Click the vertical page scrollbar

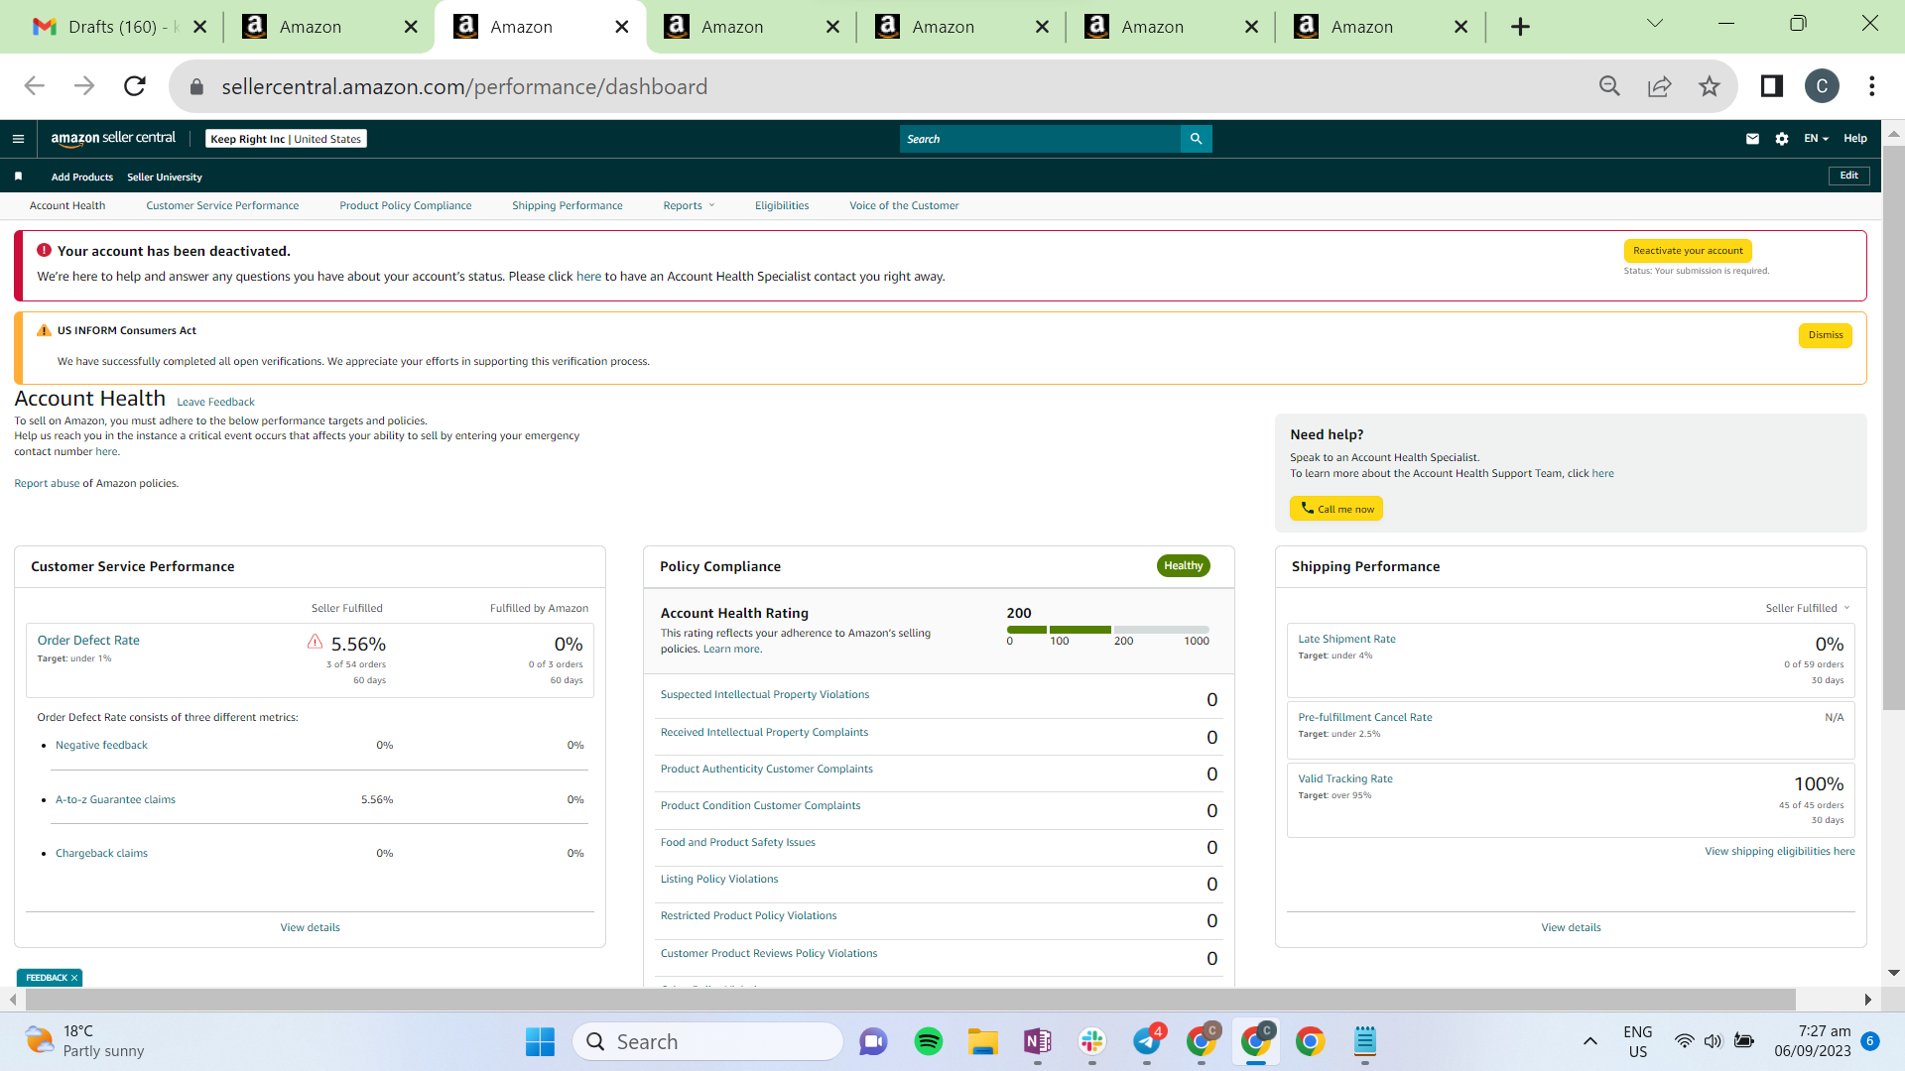pos(1894,426)
